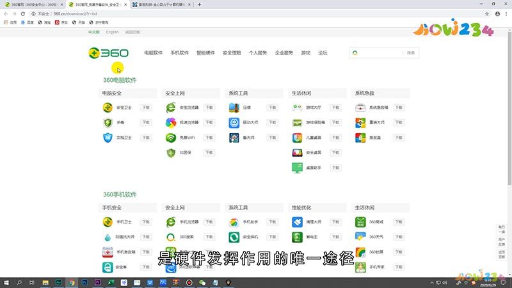Open a new browser tab
The height and width of the screenshot is (288, 512).
(199, 4)
